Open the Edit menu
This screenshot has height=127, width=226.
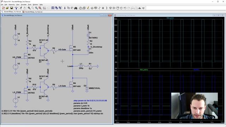(x=6, y=5)
